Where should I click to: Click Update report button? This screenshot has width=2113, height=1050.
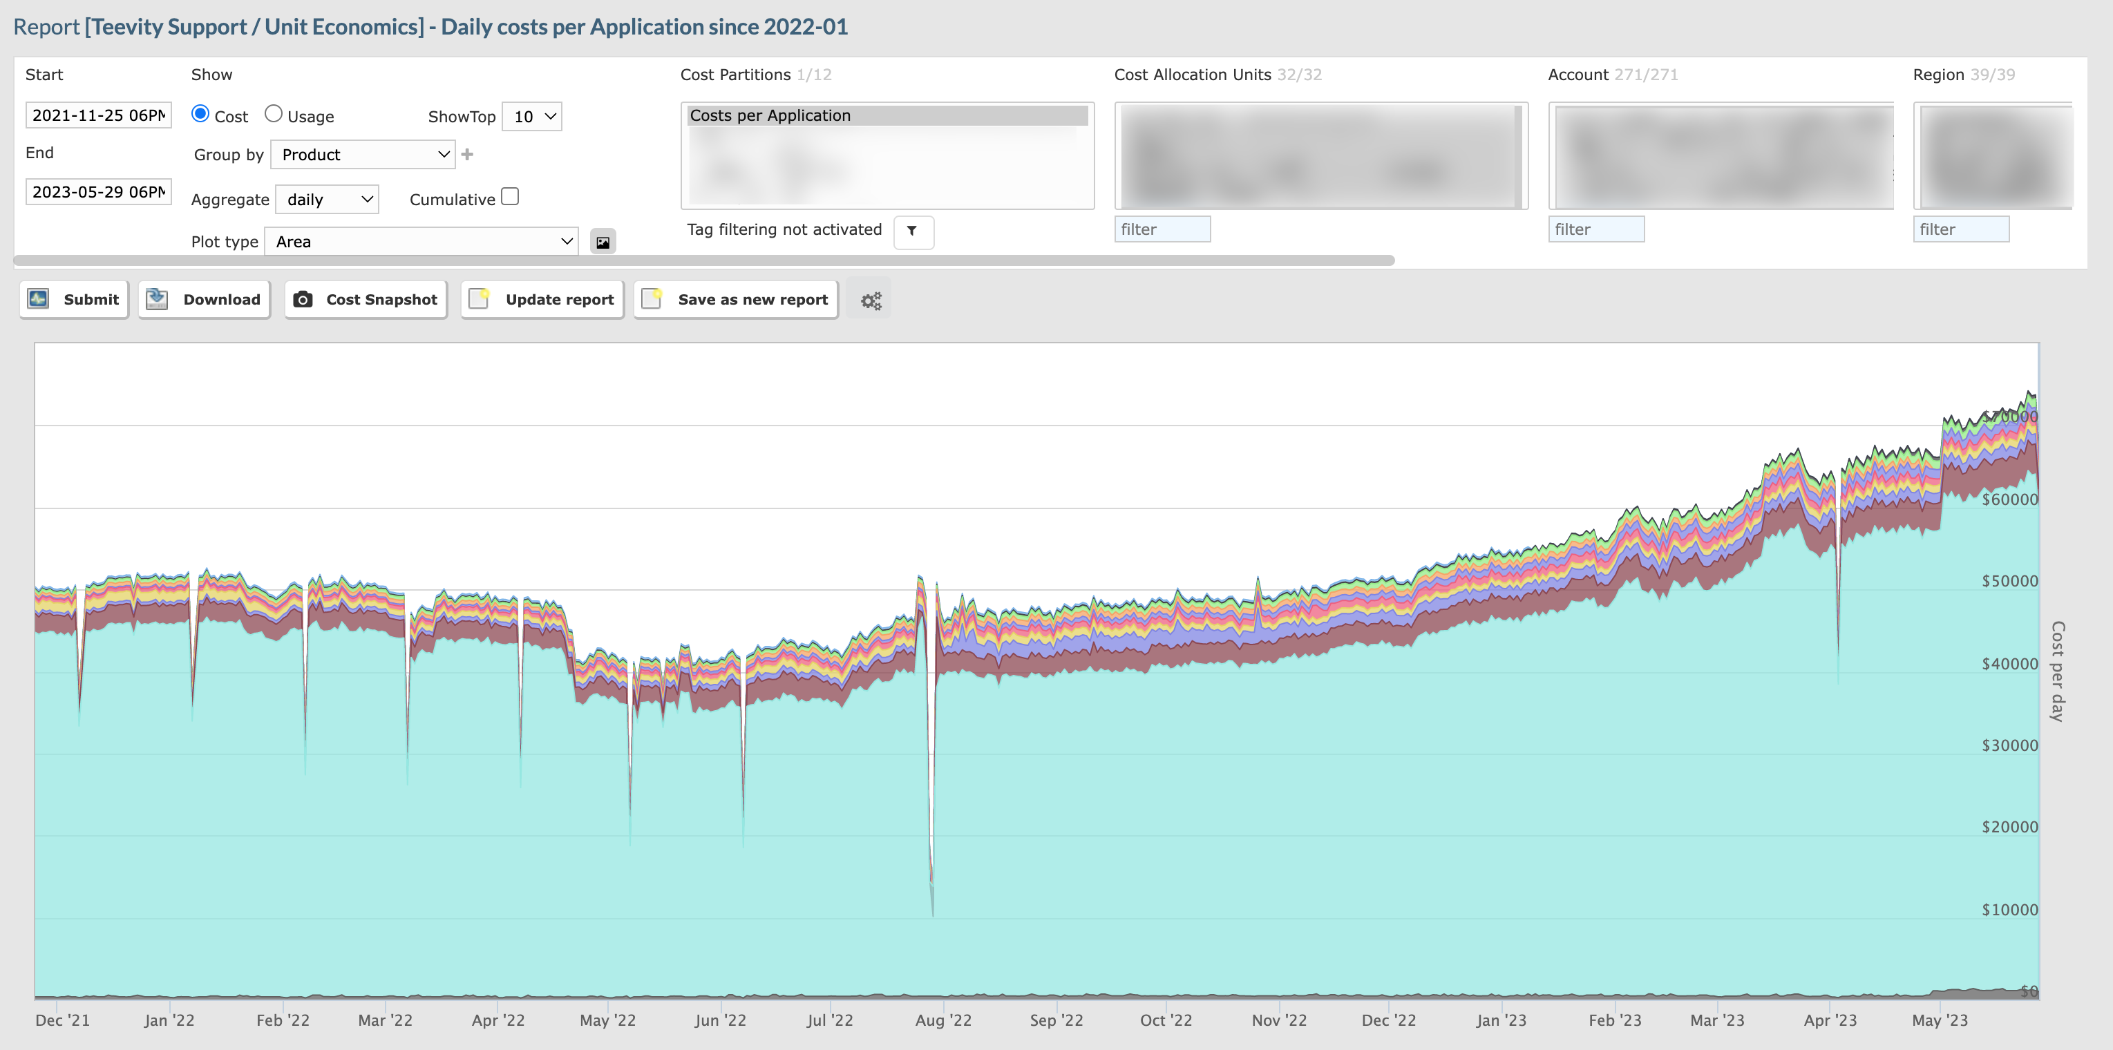click(x=542, y=299)
